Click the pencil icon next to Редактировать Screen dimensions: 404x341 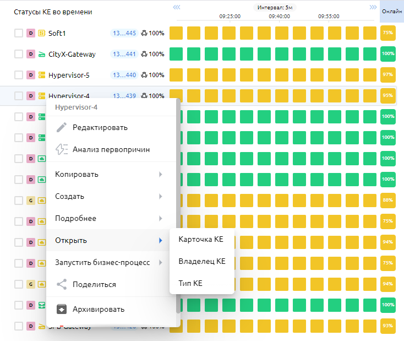tap(62, 127)
